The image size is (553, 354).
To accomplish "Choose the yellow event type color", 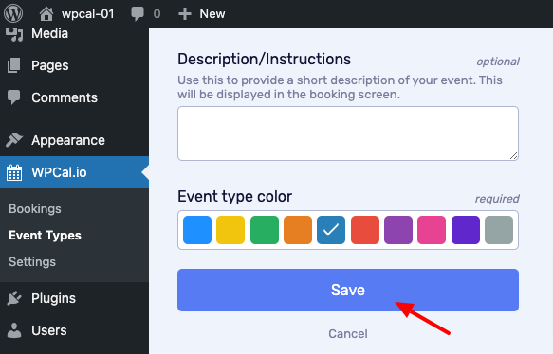I will click(230, 230).
